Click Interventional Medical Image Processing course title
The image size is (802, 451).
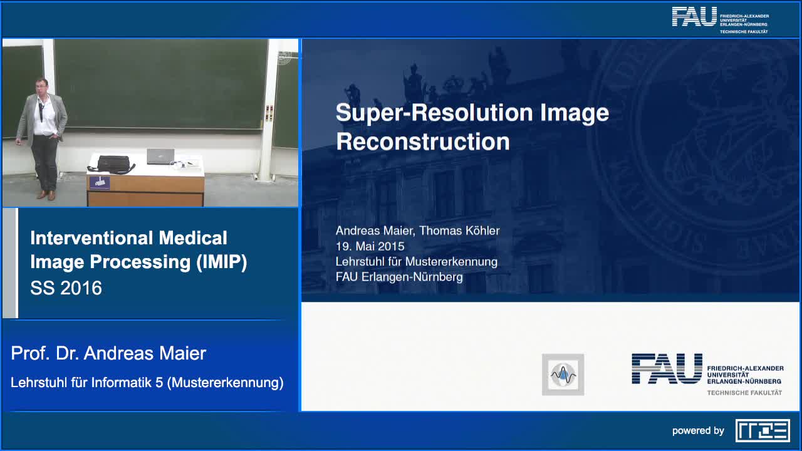click(138, 250)
